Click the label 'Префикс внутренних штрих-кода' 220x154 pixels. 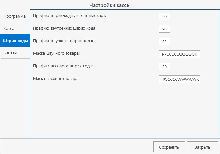coord(64,28)
